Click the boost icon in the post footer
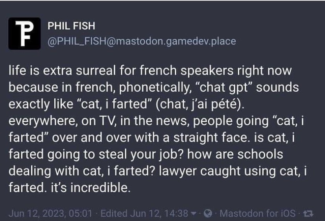The width and height of the screenshot is (325, 221). coord(308,214)
